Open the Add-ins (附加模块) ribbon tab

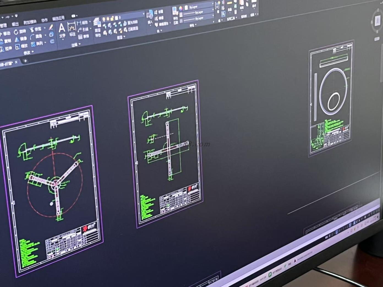30,22
